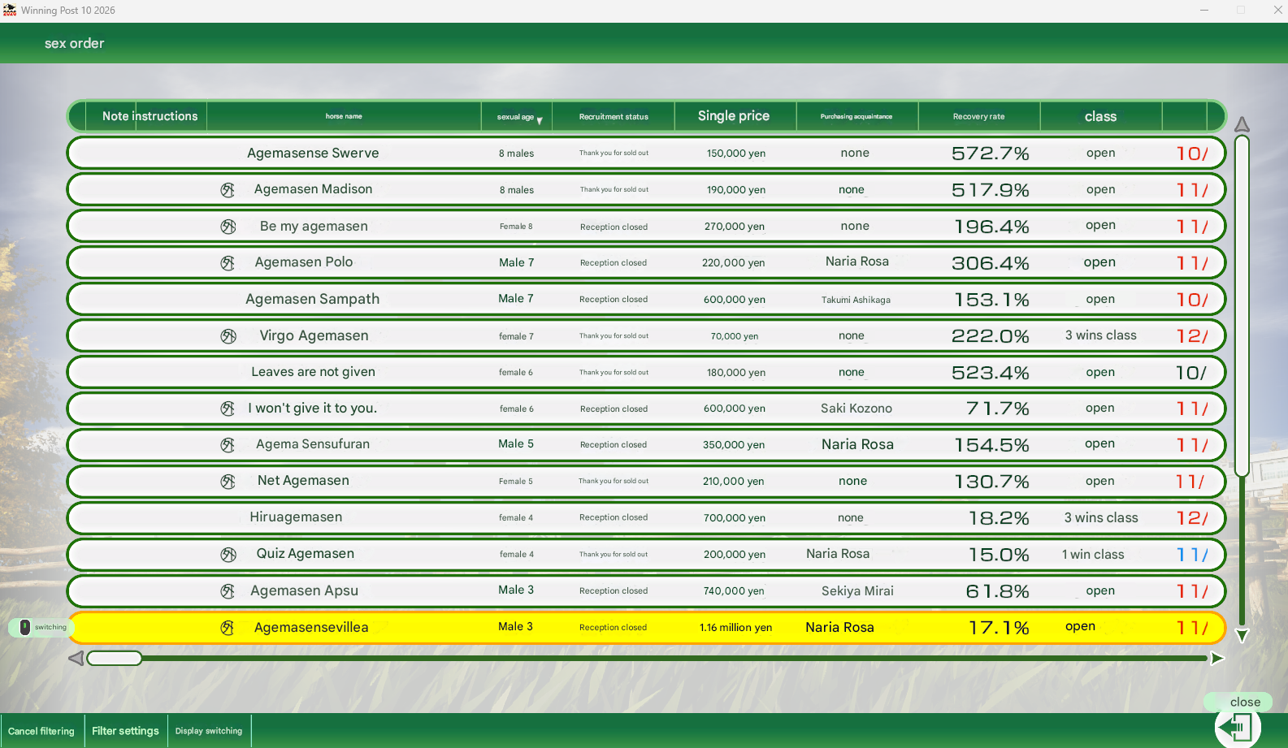
Task: Click Sekiya Mirai acquaintance cell
Action: (x=857, y=591)
